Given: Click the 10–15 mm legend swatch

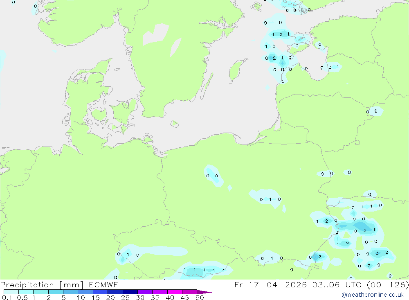Looking at the screenshot, I should click(85, 292).
